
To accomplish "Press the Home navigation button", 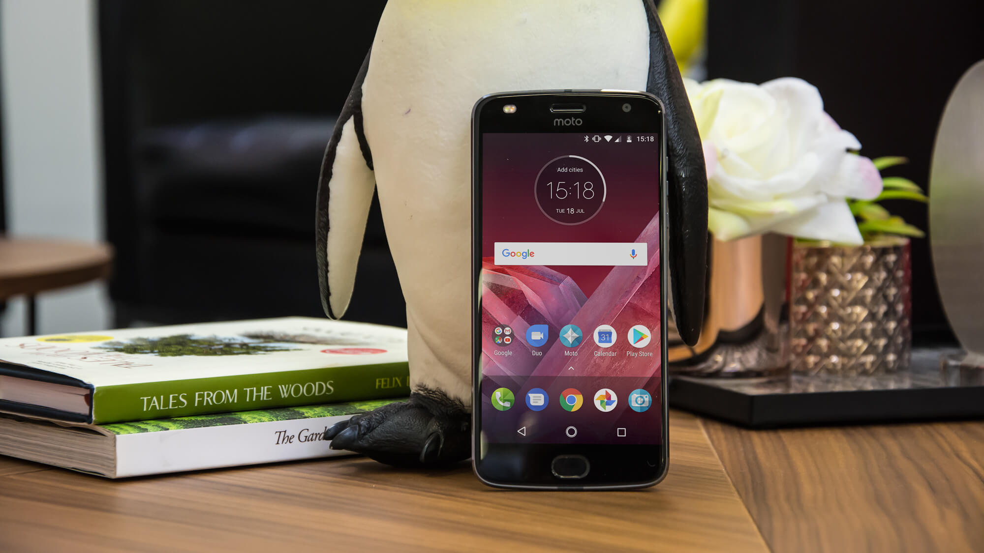I will 570,432.
